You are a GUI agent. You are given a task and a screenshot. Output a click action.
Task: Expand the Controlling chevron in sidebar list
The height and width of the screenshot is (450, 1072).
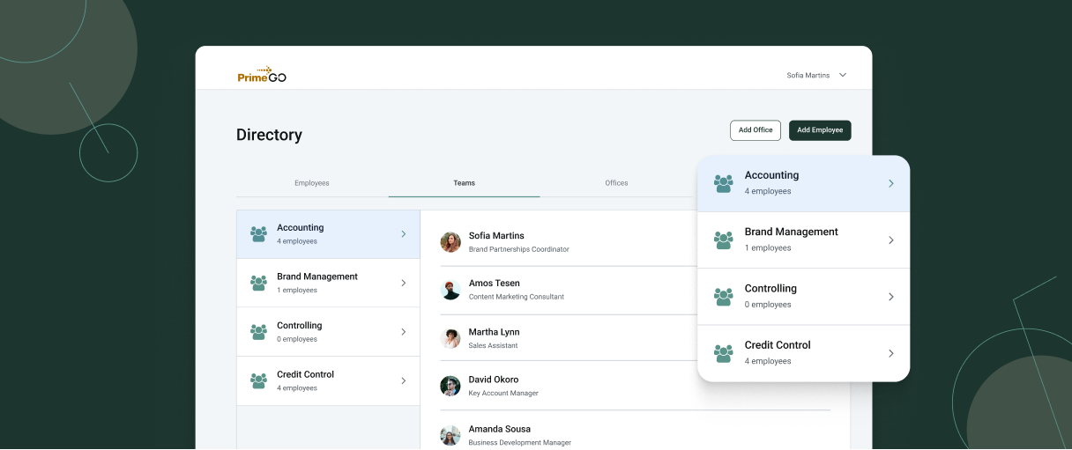pos(404,332)
